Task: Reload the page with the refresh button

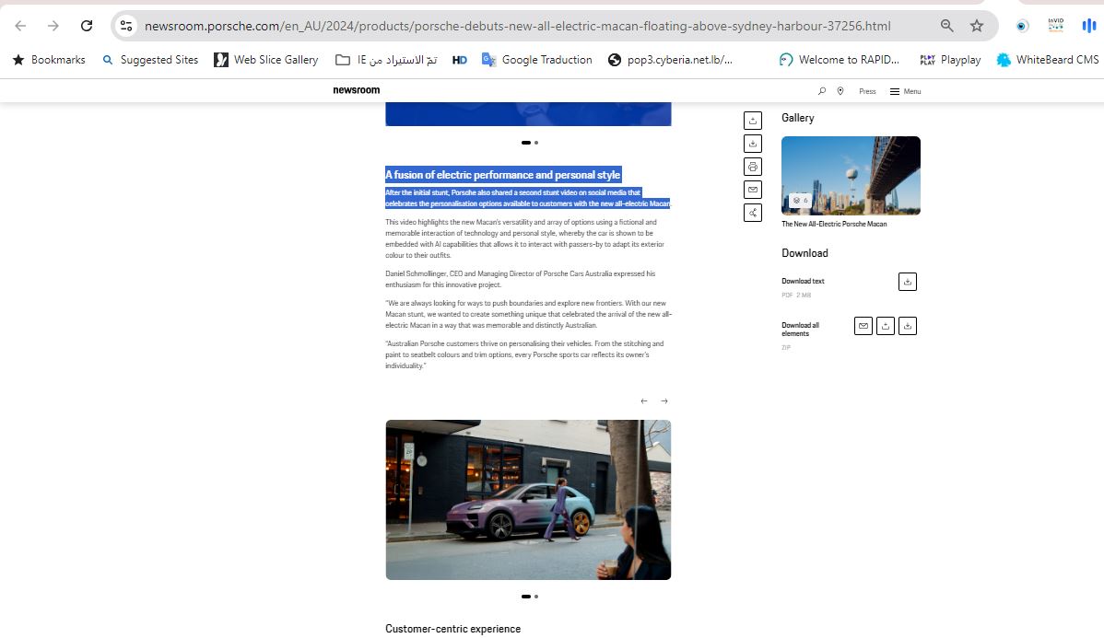Action: point(87,26)
